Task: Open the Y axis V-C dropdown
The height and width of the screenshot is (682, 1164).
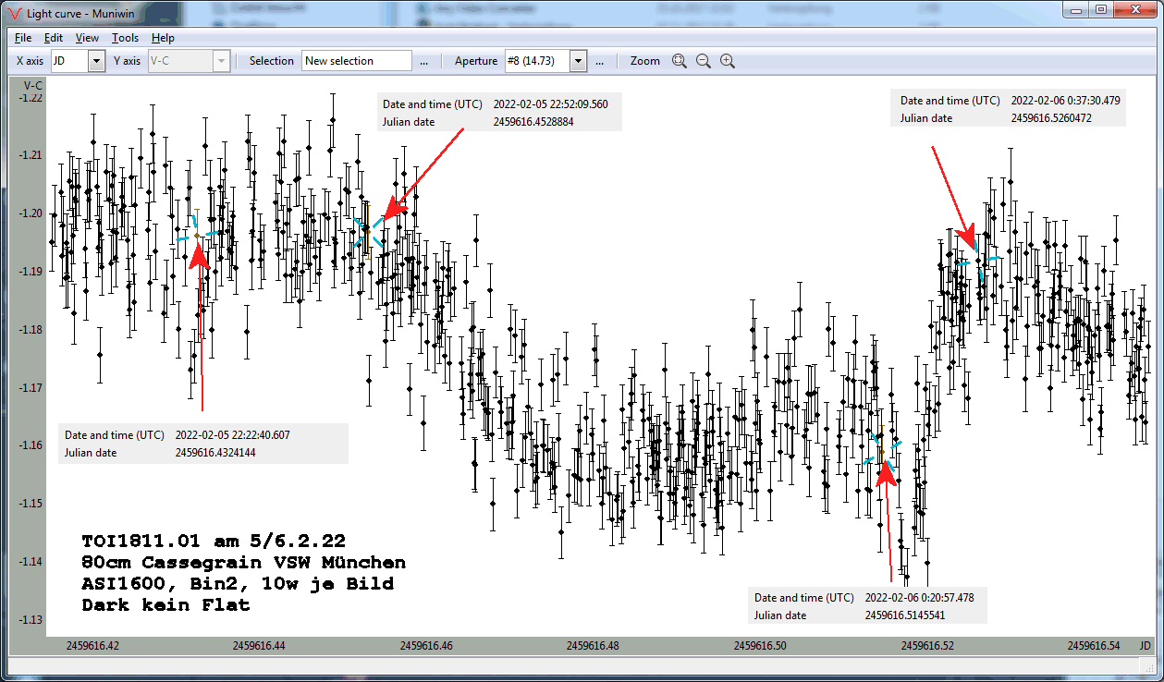Action: (220, 61)
